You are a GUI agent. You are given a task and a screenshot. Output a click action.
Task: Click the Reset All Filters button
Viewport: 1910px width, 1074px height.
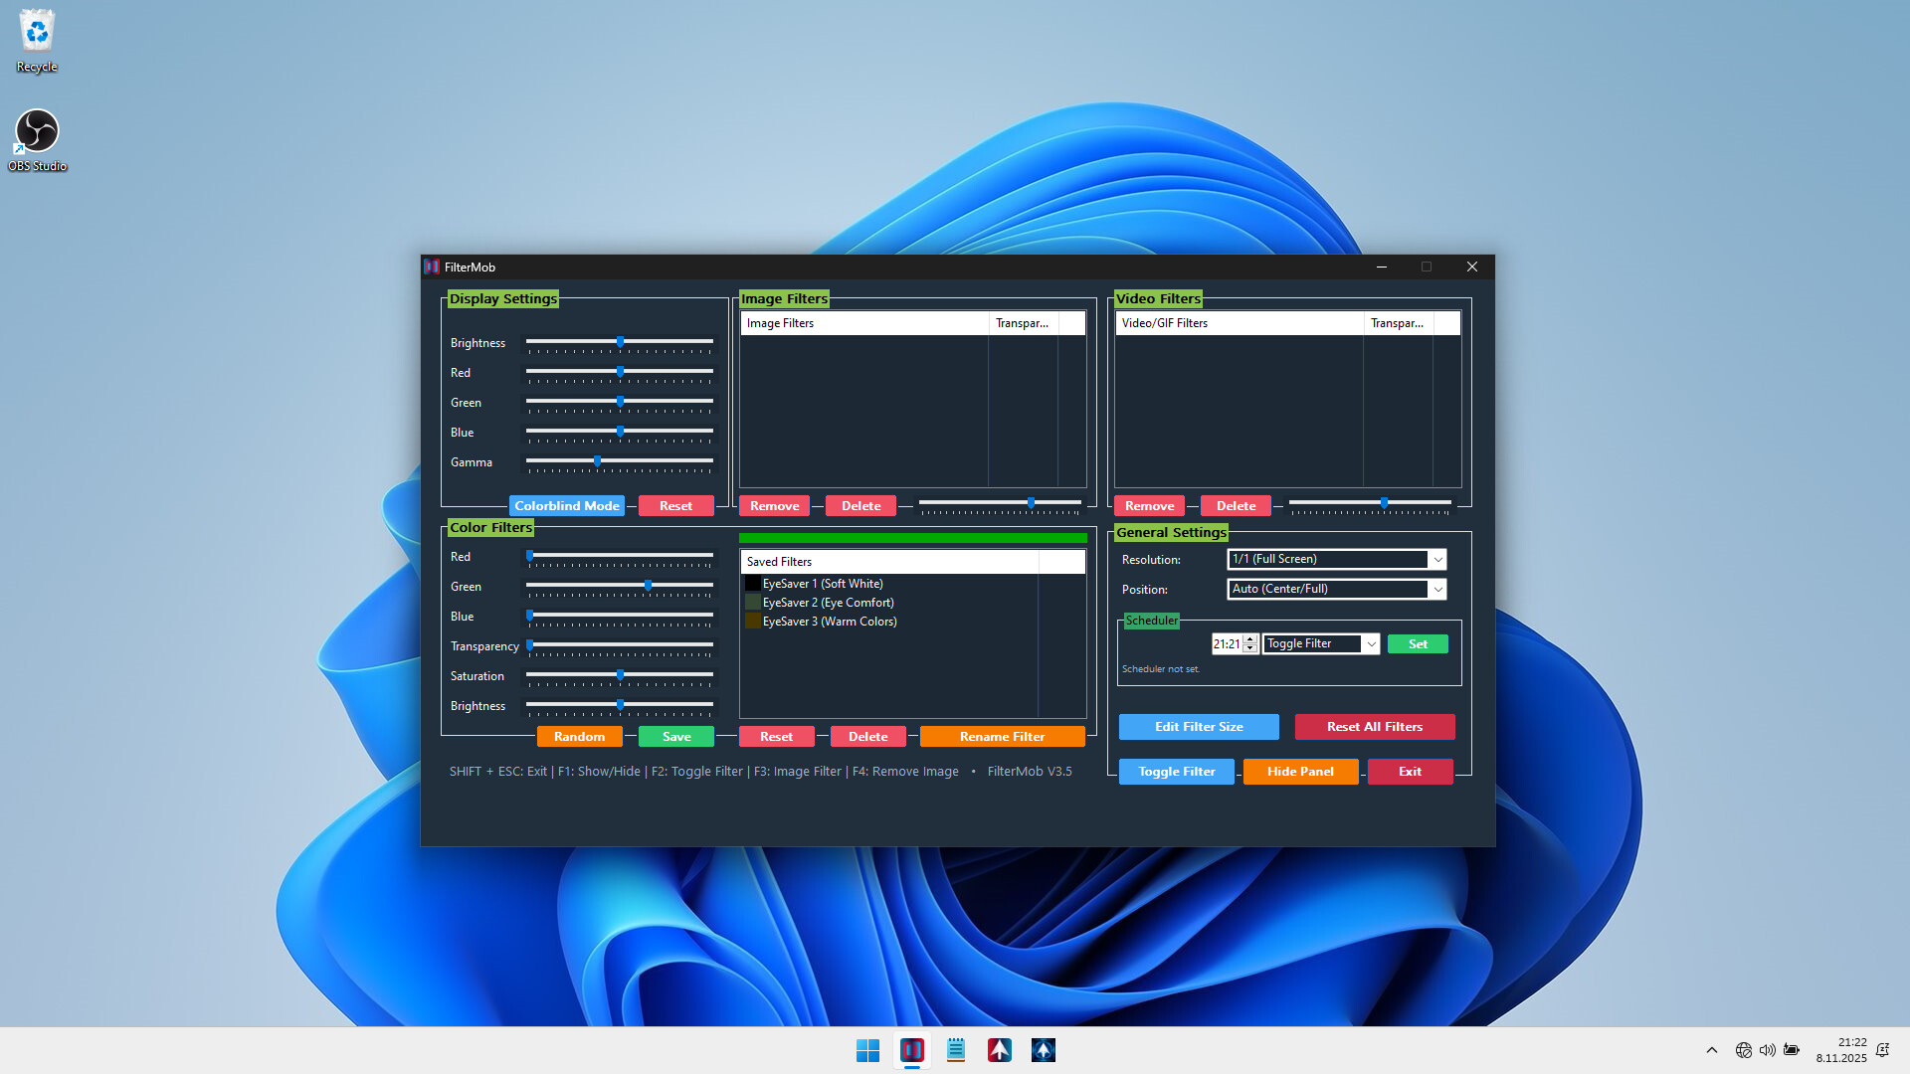coord(1374,727)
